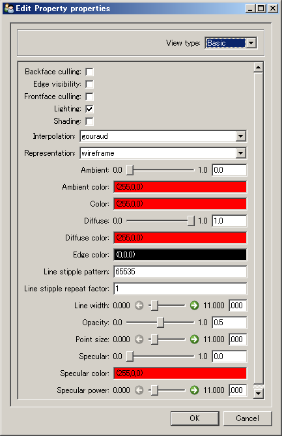Image resolution: width=282 pixels, height=436 pixels.
Task: Click the Point size green increase arrow
Action: (194, 340)
